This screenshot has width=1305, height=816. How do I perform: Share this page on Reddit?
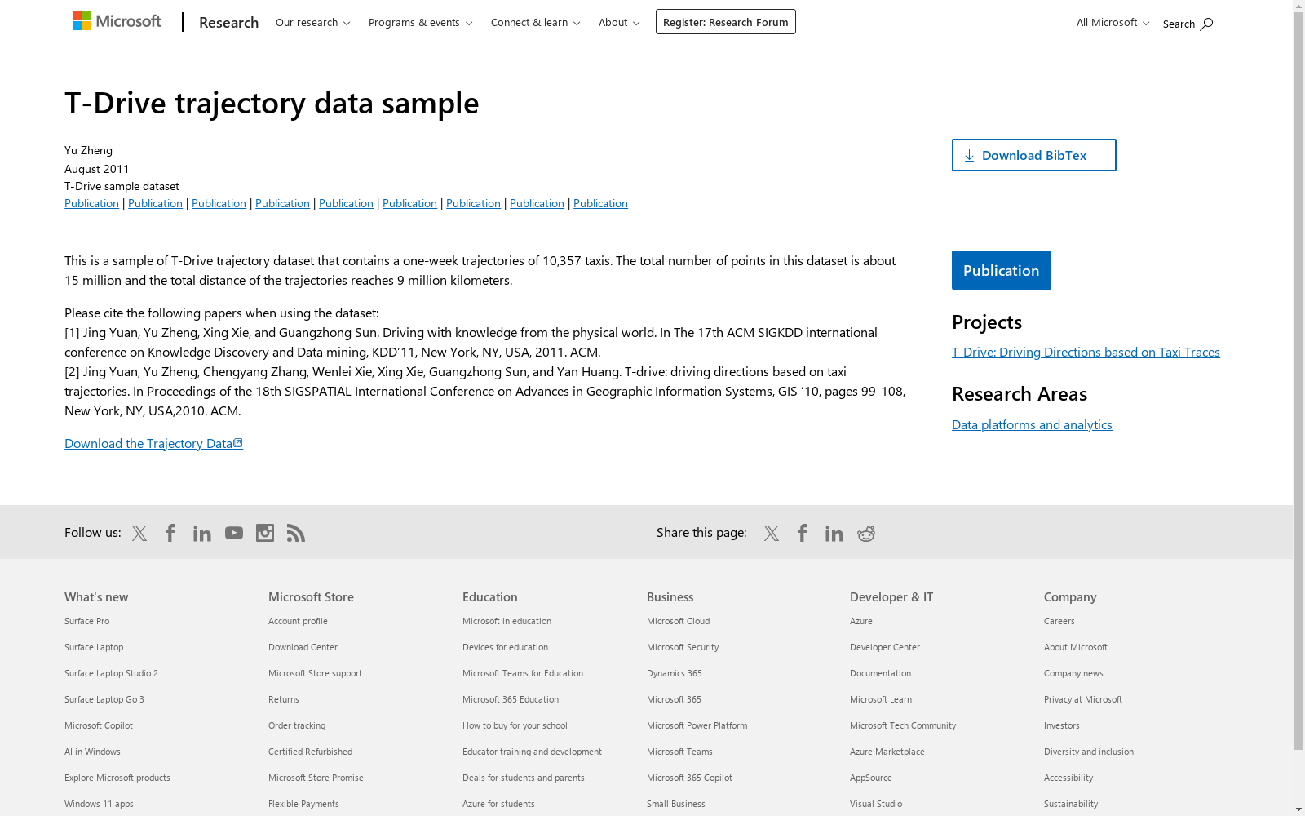(x=865, y=533)
